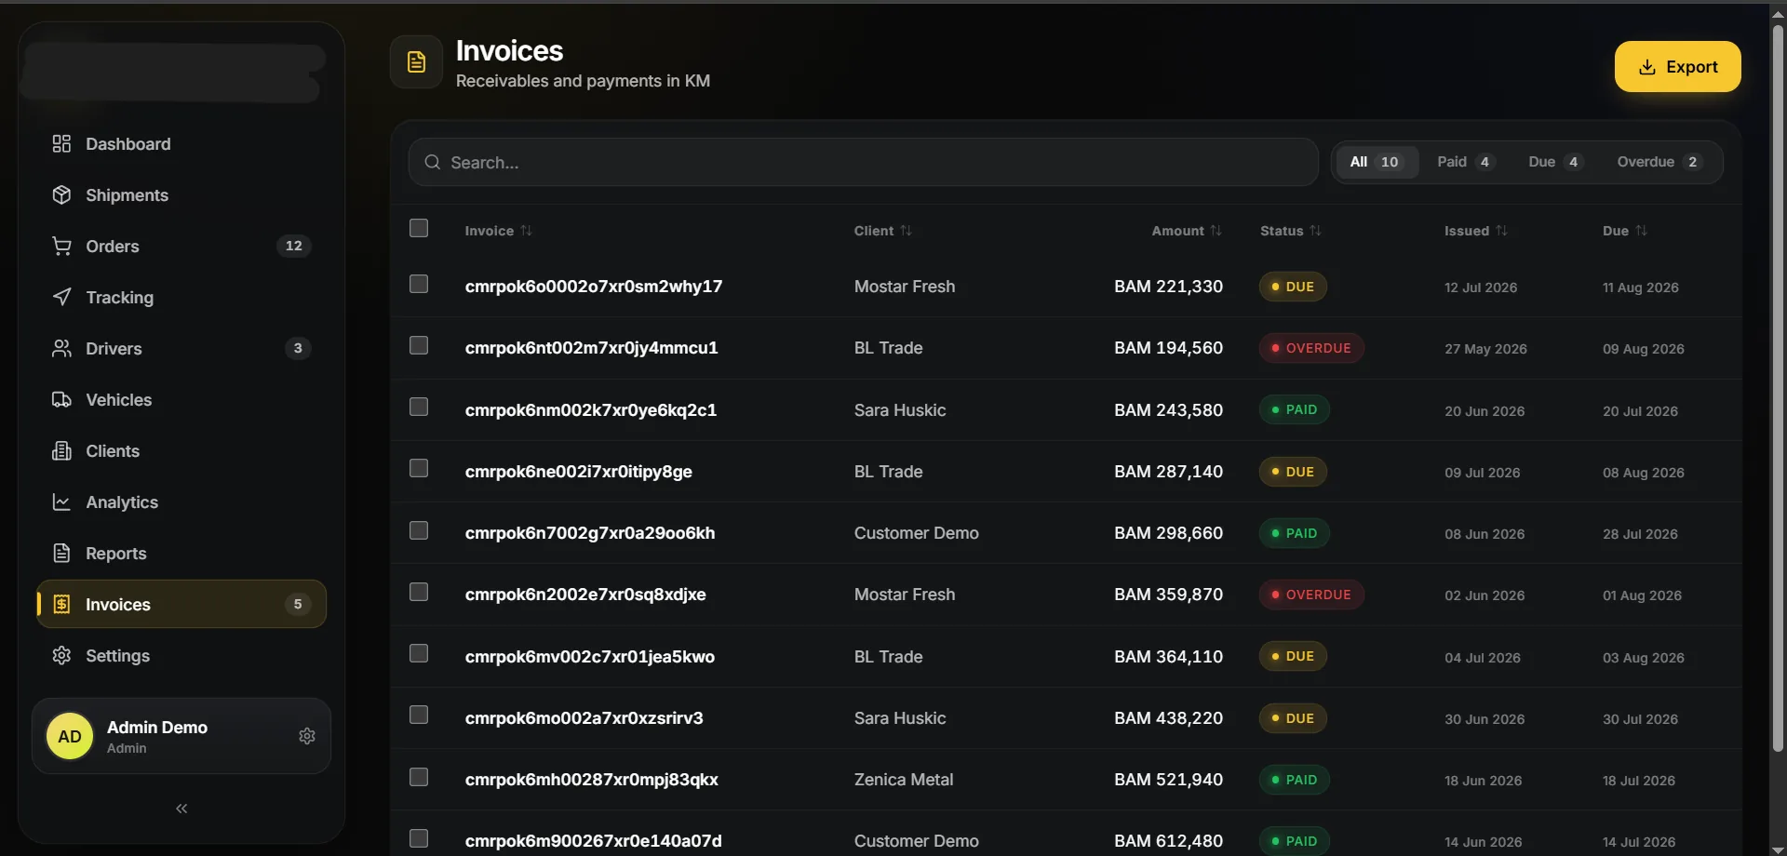
Task: Switch to the All 10 filter tab
Action: pos(1376,162)
